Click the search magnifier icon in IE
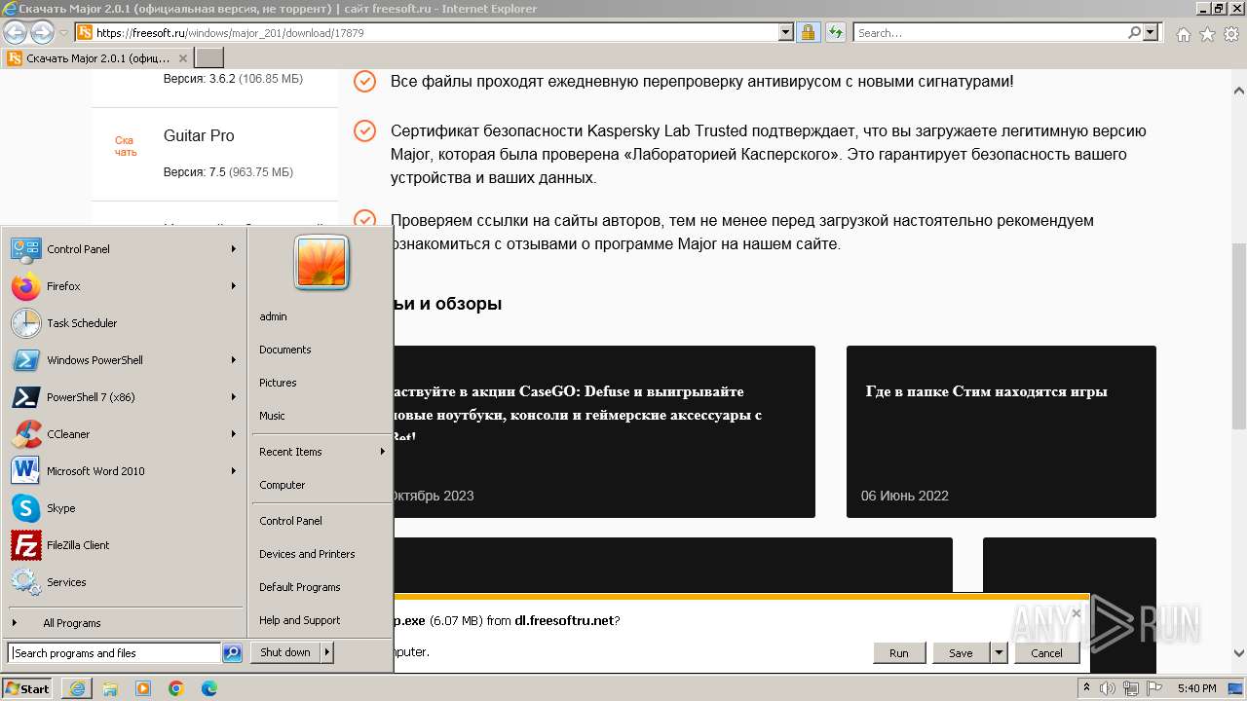 1134,32
